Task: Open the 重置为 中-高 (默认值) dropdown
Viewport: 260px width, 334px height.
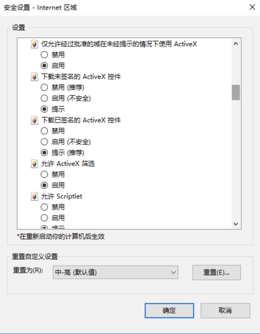Action: 115,272
